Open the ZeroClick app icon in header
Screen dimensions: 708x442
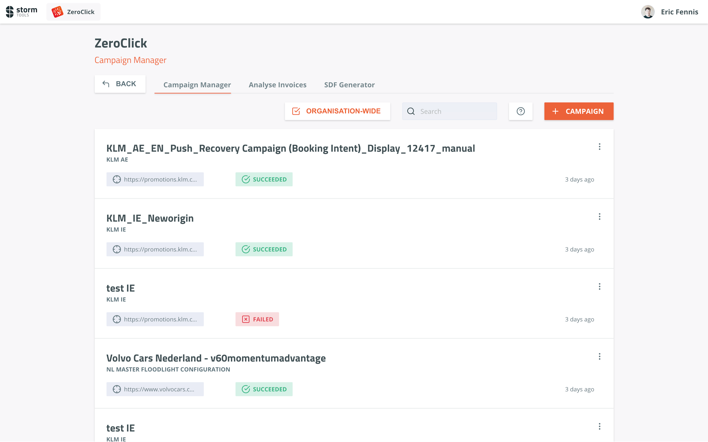[58, 12]
